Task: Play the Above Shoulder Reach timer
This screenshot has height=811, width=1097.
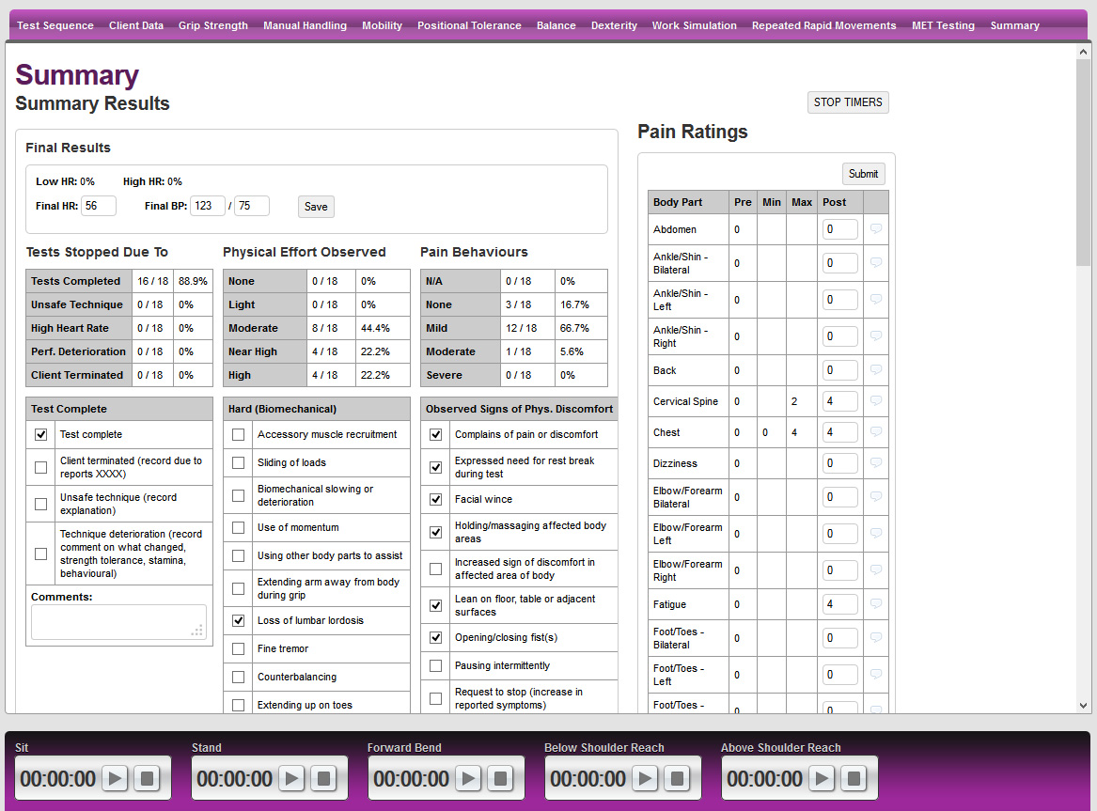Action: (x=822, y=777)
